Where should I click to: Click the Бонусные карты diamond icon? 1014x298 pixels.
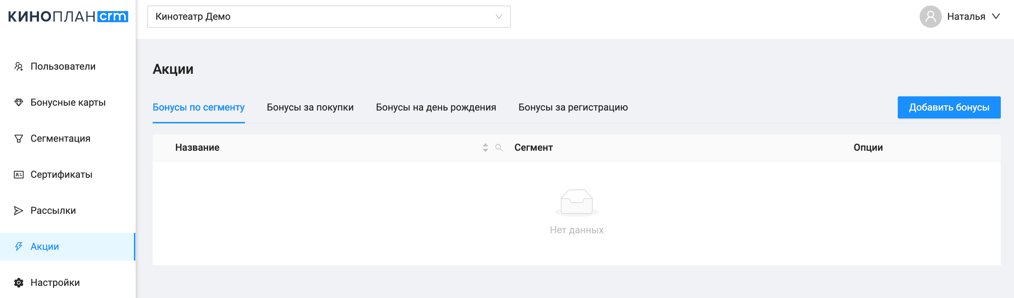click(x=18, y=103)
